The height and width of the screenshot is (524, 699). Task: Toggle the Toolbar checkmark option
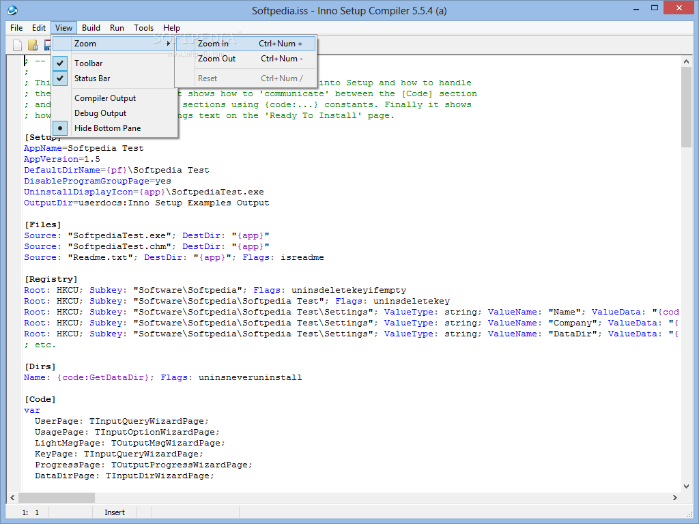[x=114, y=63]
